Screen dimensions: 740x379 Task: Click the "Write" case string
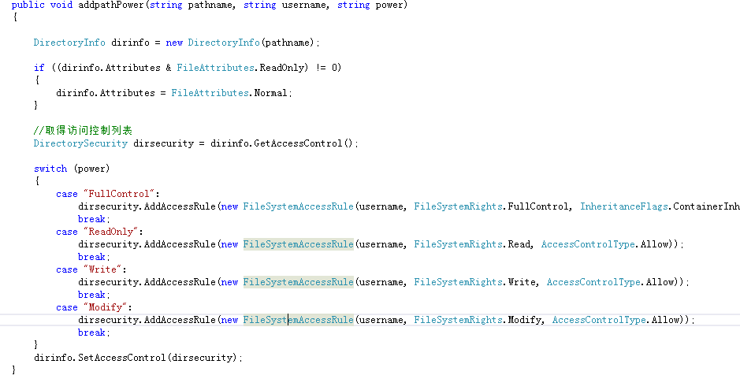click(x=105, y=269)
